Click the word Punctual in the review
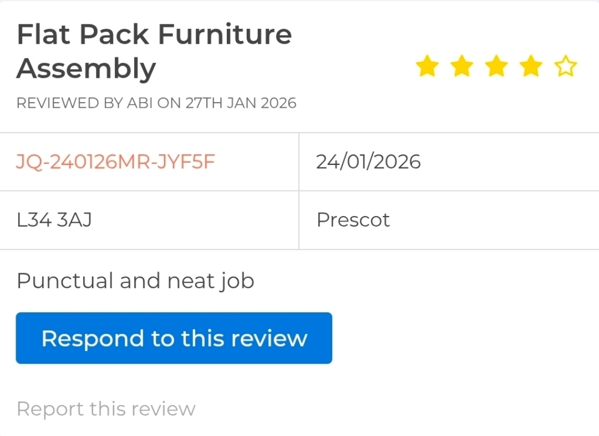The image size is (599, 436). (x=65, y=281)
